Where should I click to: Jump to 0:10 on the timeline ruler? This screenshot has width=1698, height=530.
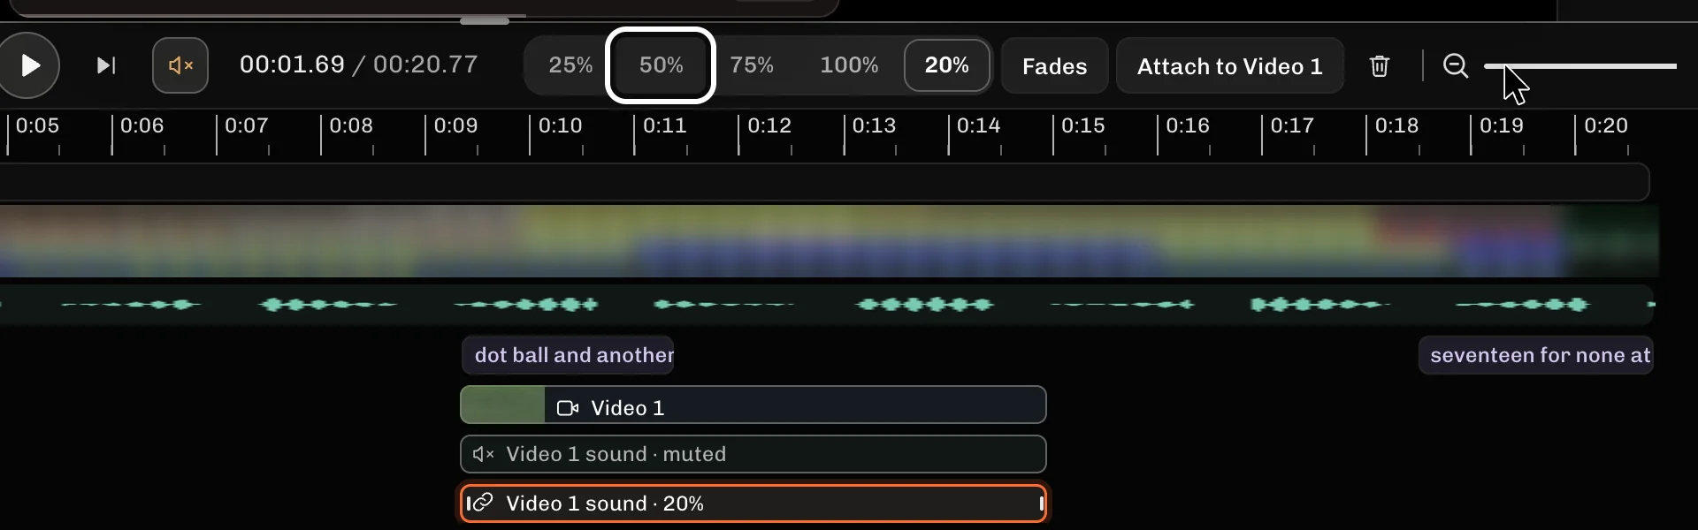(560, 125)
